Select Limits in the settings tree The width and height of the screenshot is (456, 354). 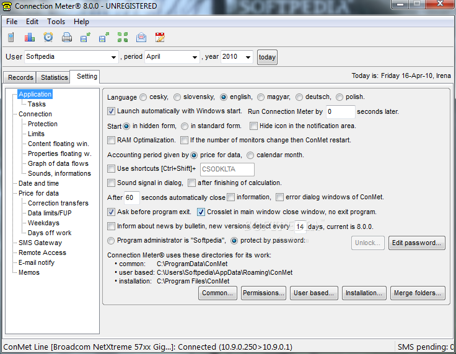click(x=36, y=134)
